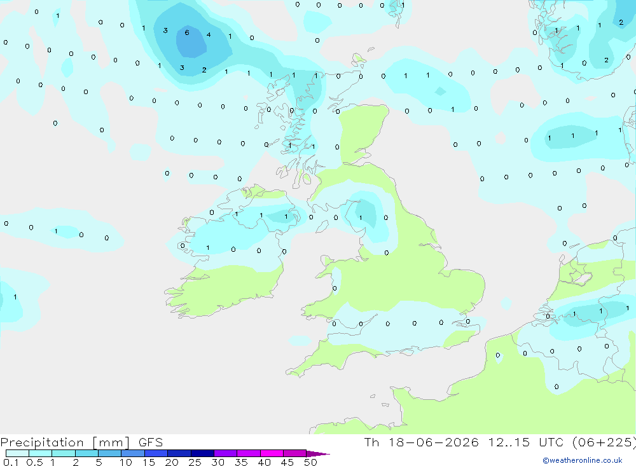Screen dimensions: 636x466
Task: Click the '20' legend scale label
Action: (x=172, y=462)
